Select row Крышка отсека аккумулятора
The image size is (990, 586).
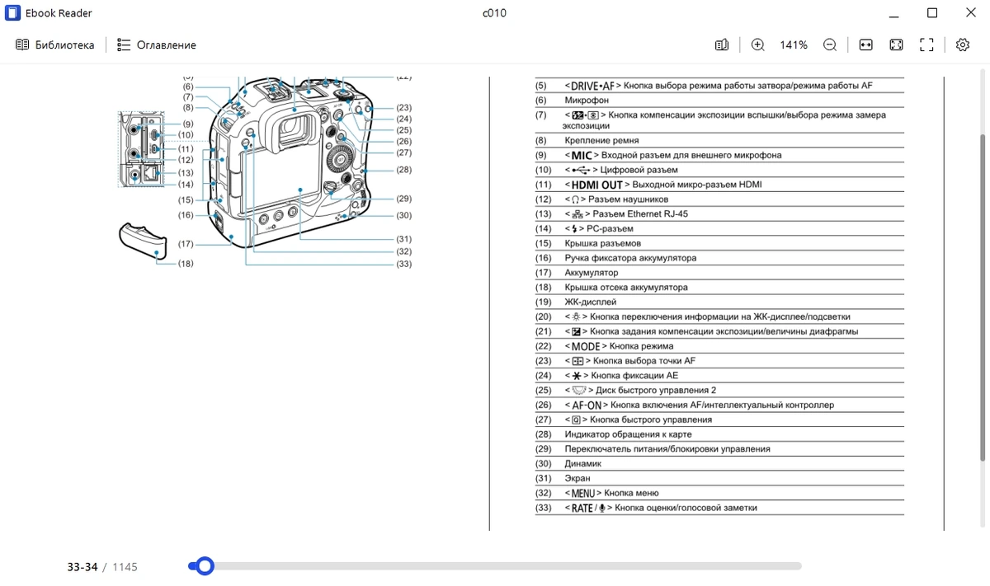[719, 288]
